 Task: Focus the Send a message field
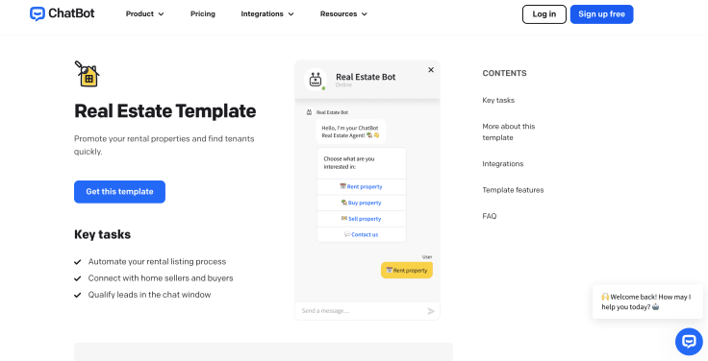point(362,311)
